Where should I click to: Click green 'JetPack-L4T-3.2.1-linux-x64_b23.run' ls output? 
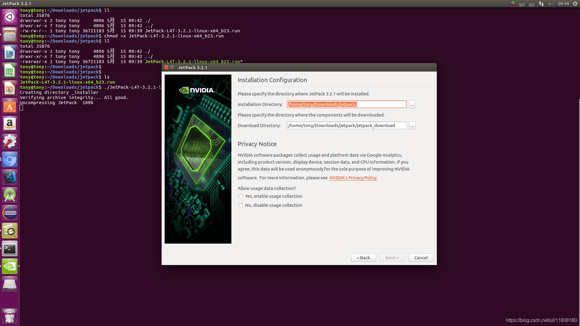(67, 82)
